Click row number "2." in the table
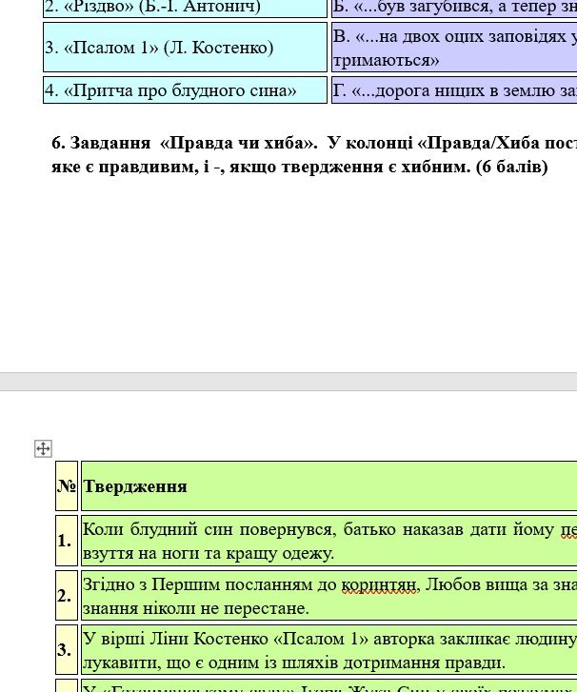This screenshot has height=692, width=577. [66, 596]
